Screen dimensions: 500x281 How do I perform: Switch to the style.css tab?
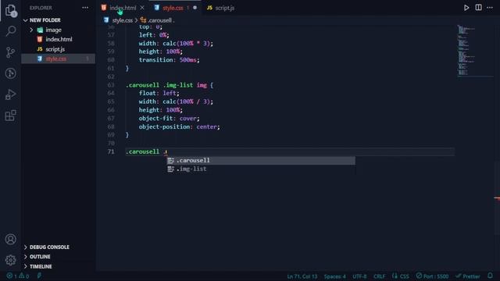click(x=173, y=8)
